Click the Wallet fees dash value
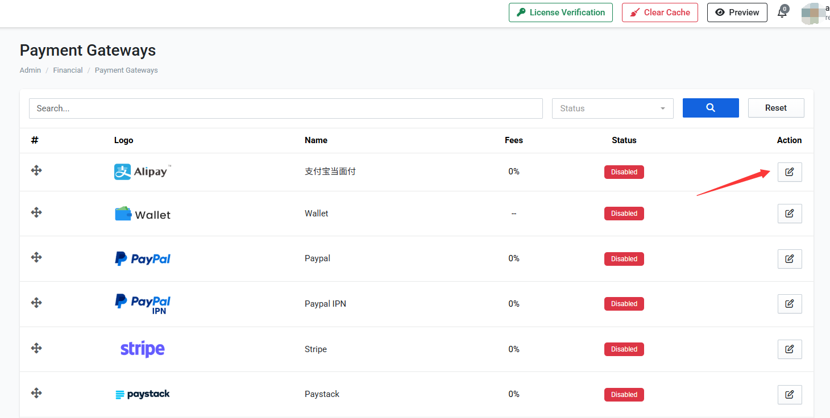The width and height of the screenshot is (830, 418). coord(514,214)
